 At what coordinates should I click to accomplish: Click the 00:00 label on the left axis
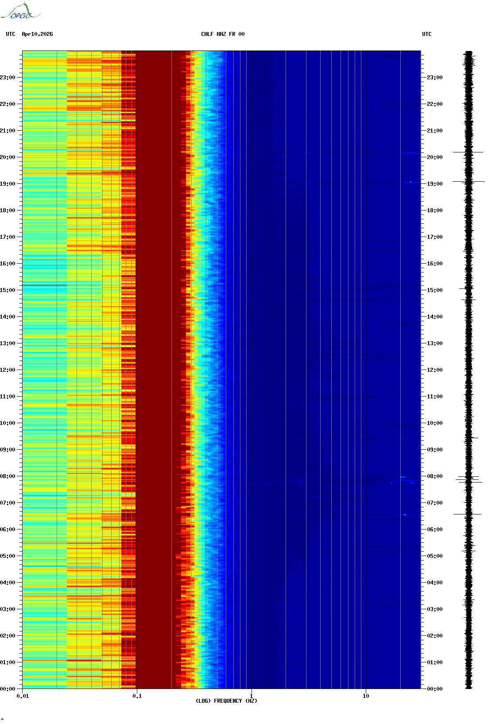click(x=8, y=689)
